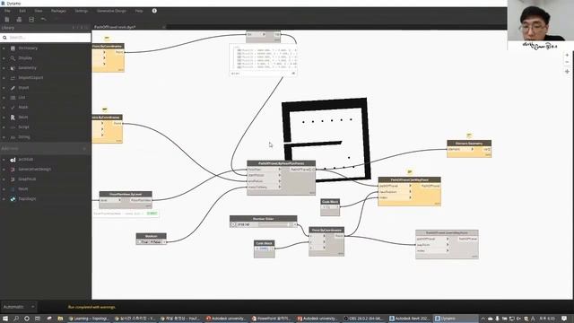Open the Generative Design menu
Screen dimensions: 574x323
pos(111,11)
